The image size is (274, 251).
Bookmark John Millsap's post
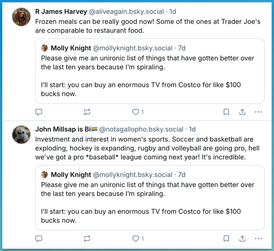pyautogui.click(x=226, y=238)
